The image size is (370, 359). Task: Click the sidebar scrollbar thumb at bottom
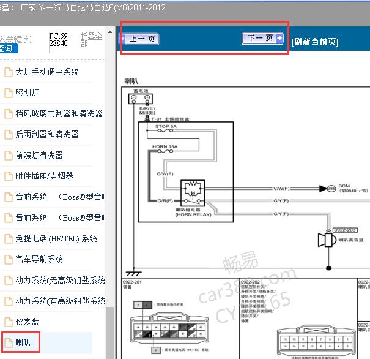click(109, 333)
